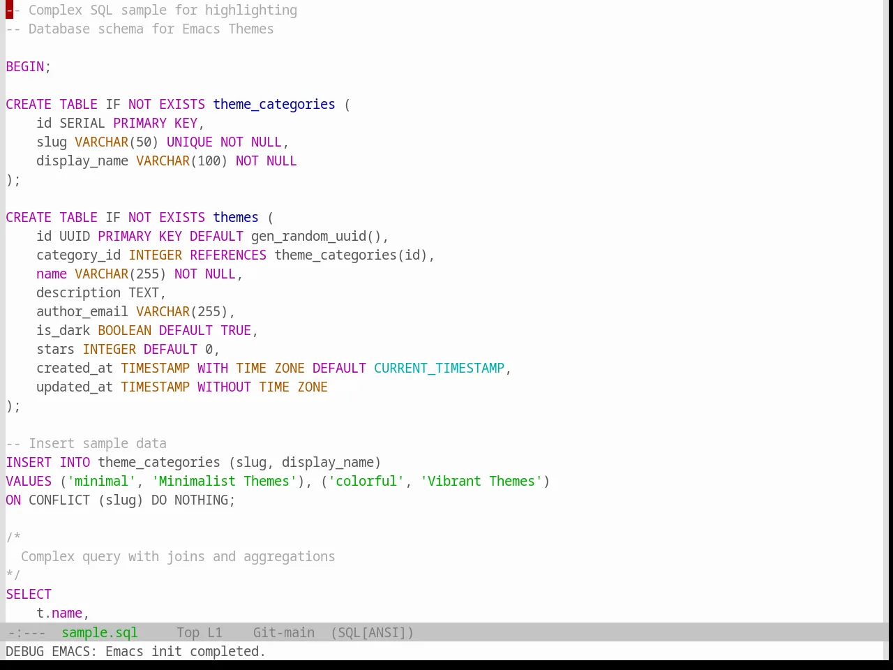Click VARCHAR(100) on the display_name line
This screenshot has height=670, width=893.
182,161
